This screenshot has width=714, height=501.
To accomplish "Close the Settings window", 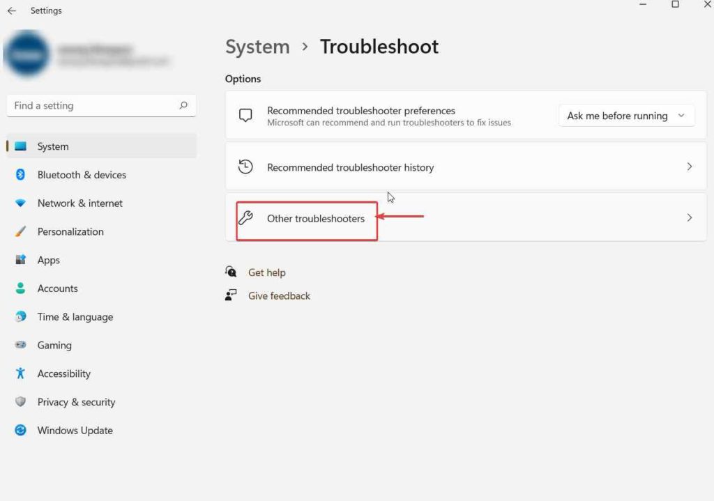I will pyautogui.click(x=708, y=5).
